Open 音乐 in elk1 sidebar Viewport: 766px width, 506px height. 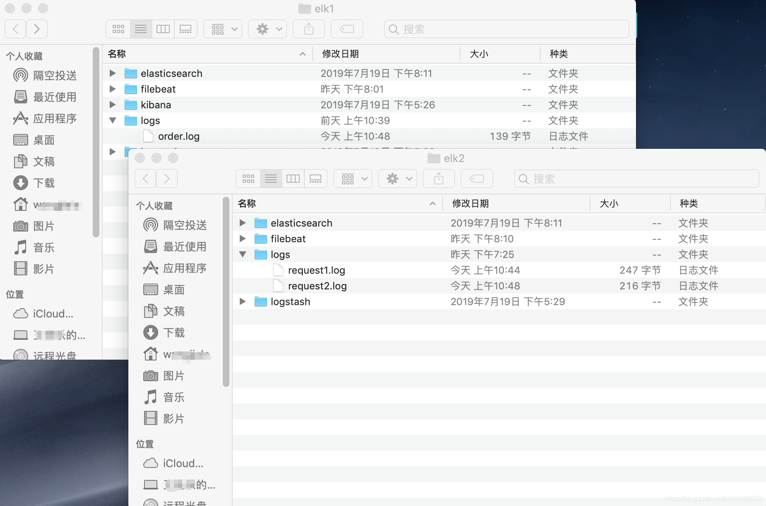(35, 247)
